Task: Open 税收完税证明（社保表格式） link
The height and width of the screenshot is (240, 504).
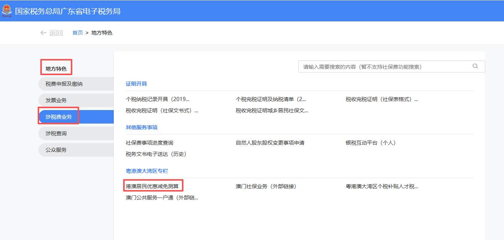Action: [x=382, y=100]
